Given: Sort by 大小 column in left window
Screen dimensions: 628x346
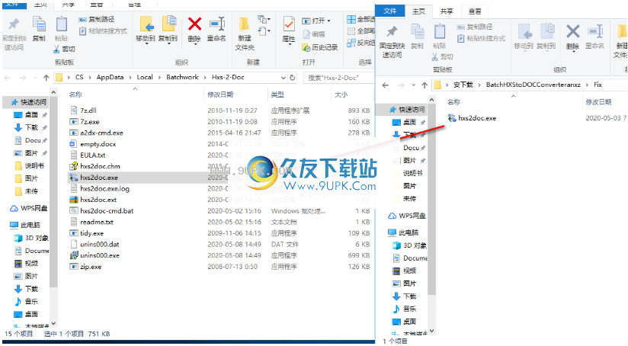Looking at the screenshot, I should [x=341, y=95].
